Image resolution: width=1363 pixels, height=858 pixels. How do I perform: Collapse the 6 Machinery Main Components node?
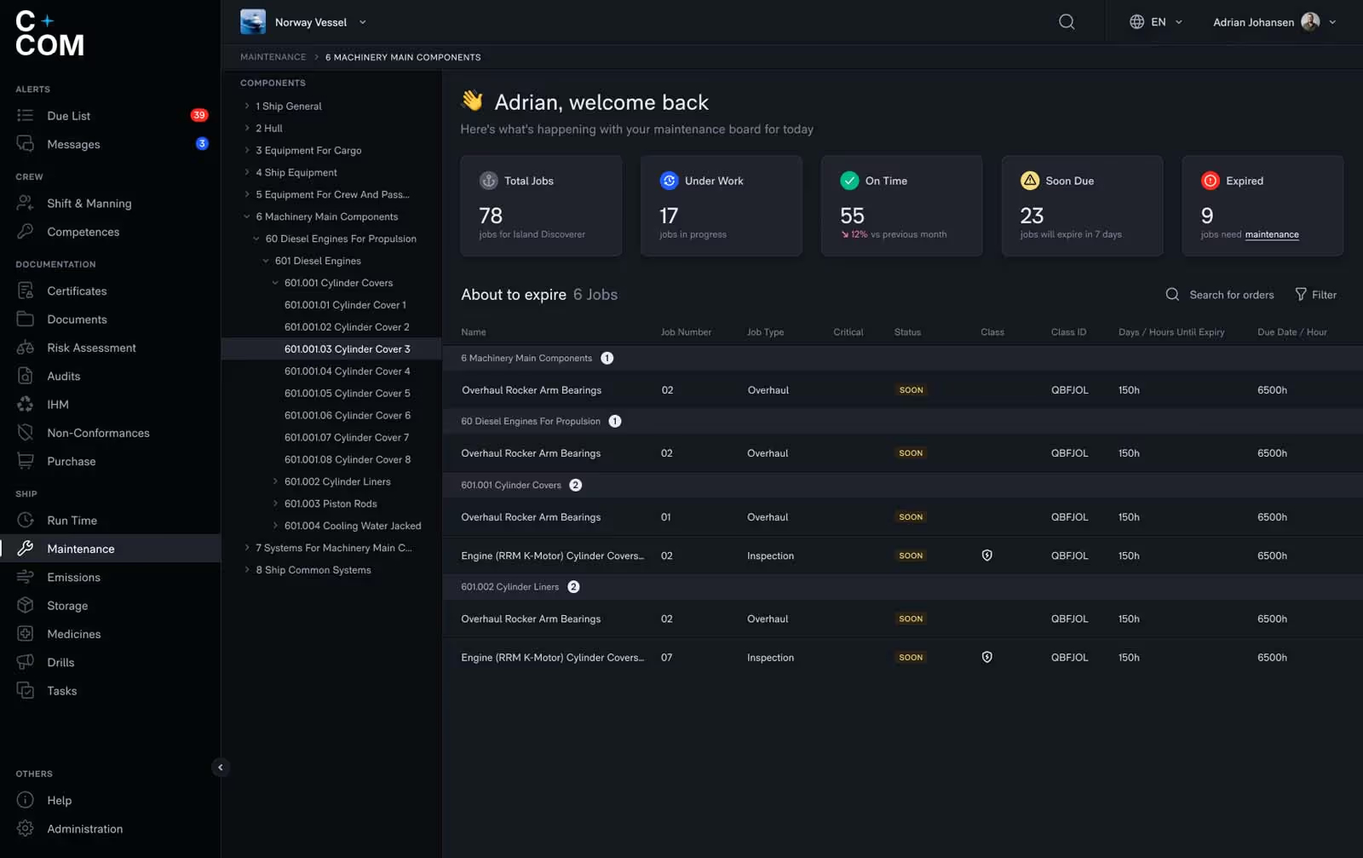[247, 216]
